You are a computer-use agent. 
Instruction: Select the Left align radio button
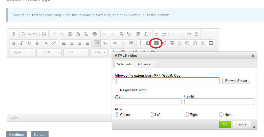[x=152, y=115]
